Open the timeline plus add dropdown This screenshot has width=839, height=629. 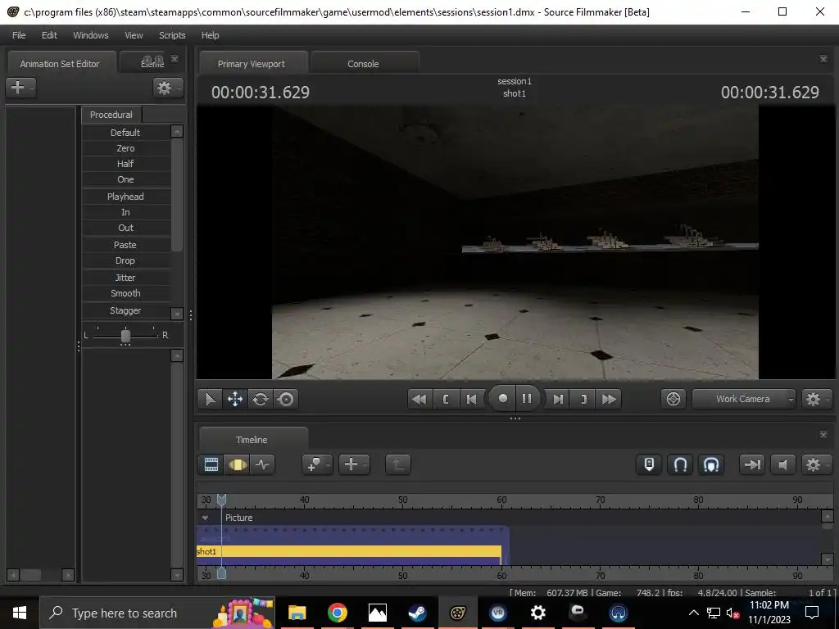click(354, 464)
